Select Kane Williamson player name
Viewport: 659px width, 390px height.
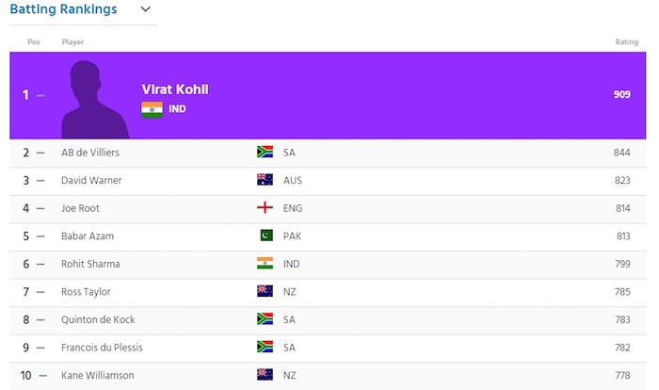(x=97, y=375)
